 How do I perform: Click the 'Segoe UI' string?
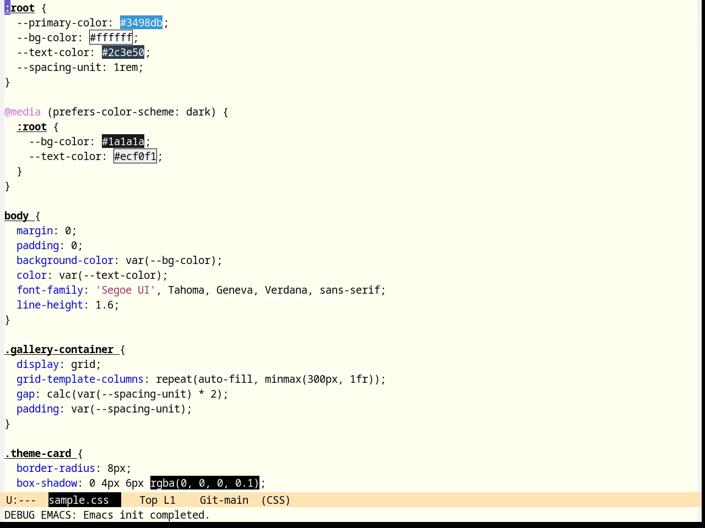[126, 290]
